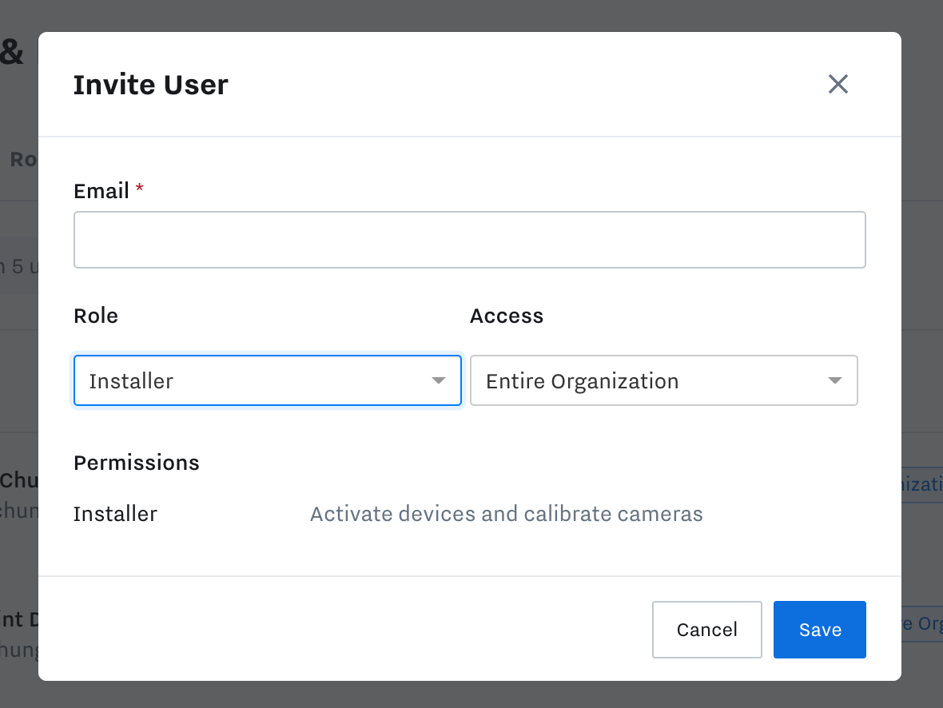Open the Role dropdown showing Installer
Screen dimensions: 943x708
tap(256, 380)
